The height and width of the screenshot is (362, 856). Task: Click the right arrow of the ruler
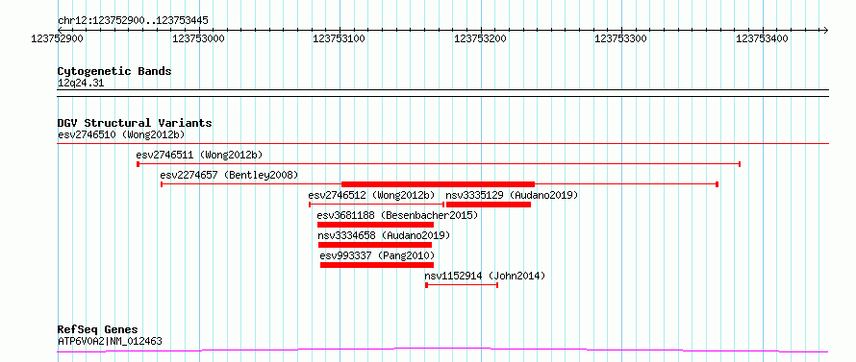point(825,30)
